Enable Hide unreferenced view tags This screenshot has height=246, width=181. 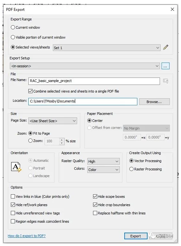[13, 213]
